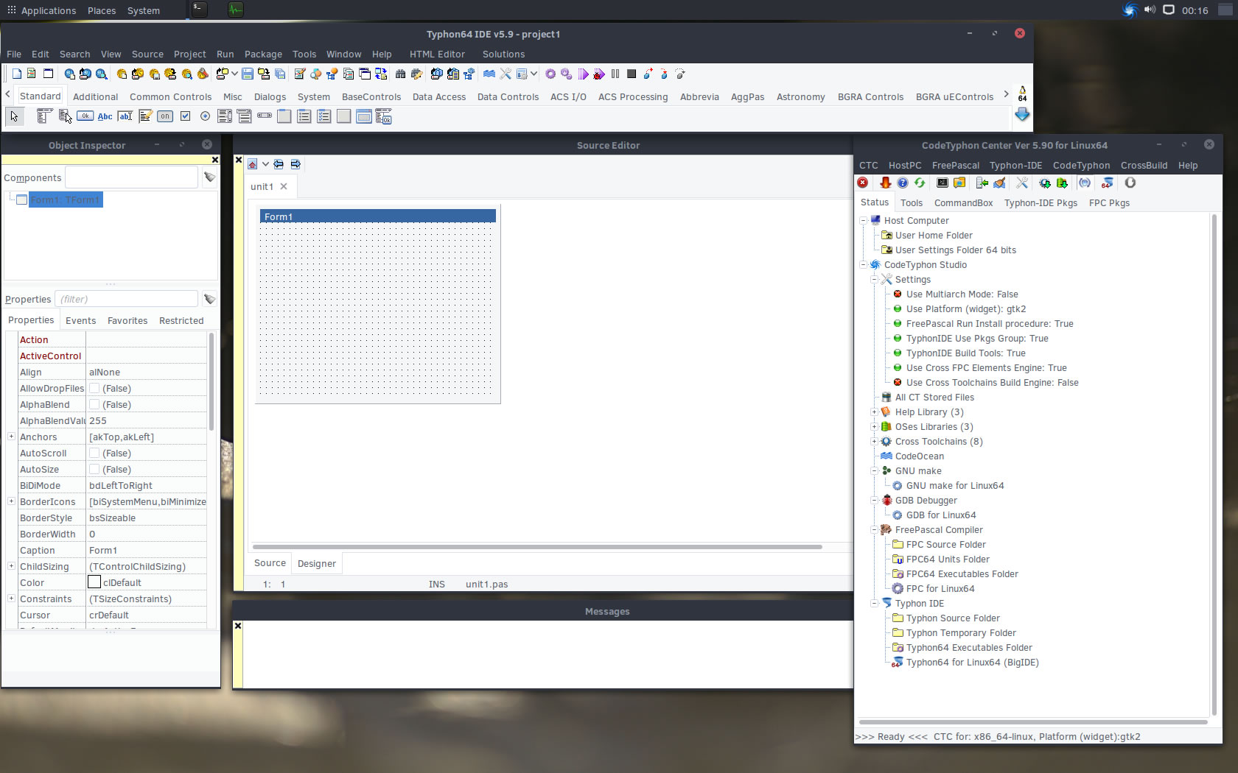The height and width of the screenshot is (773, 1238).
Task: Select the TLabel 'Abc' component icon
Action: (105, 116)
